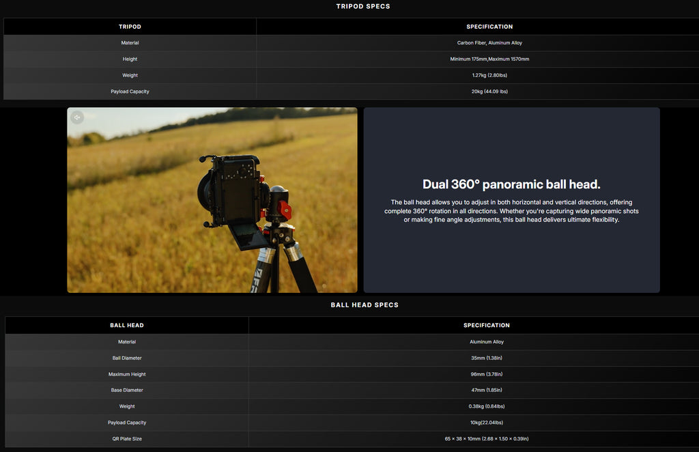Click the tripod camera video in the field
The height and width of the screenshot is (452, 699).
(212, 200)
